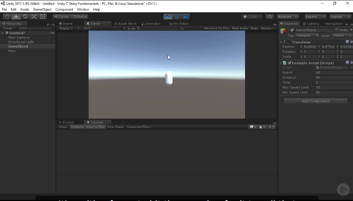353x201 pixels.
Task: Select the Hand tool
Action: pyautogui.click(x=7, y=17)
